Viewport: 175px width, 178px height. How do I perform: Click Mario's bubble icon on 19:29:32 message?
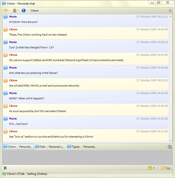pos(6,42)
